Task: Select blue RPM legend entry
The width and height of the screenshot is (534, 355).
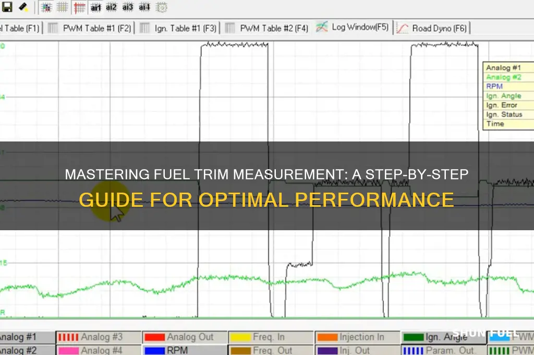Action: 494,86
